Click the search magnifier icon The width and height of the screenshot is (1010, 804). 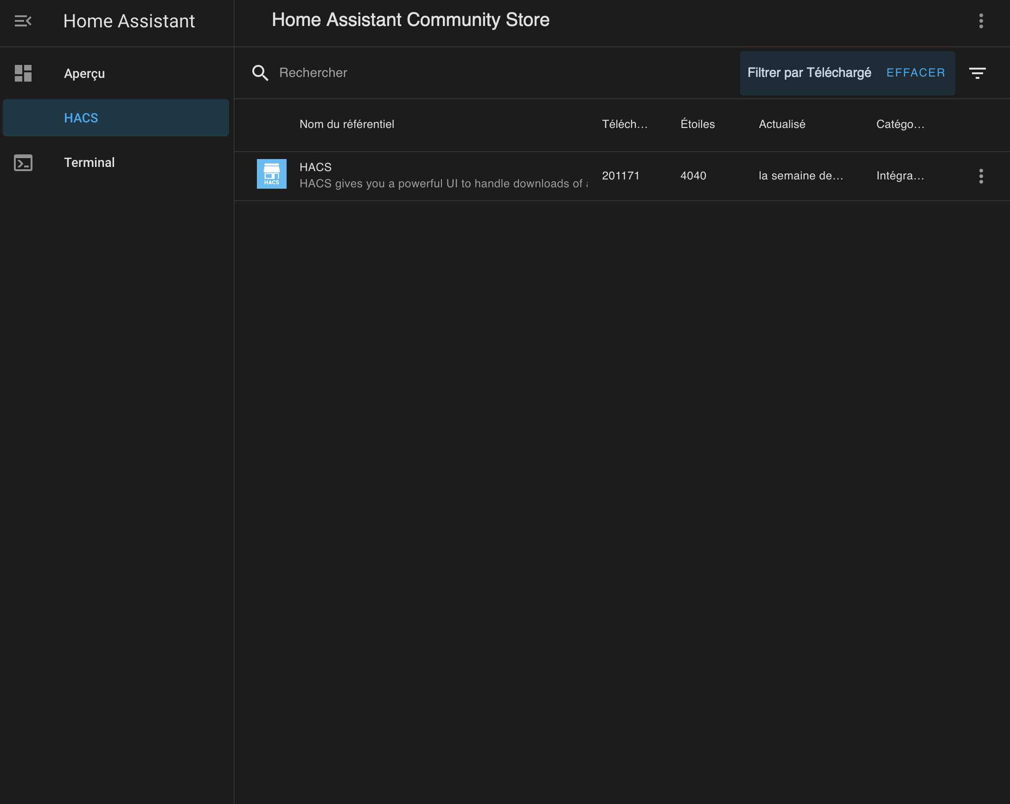pos(260,73)
